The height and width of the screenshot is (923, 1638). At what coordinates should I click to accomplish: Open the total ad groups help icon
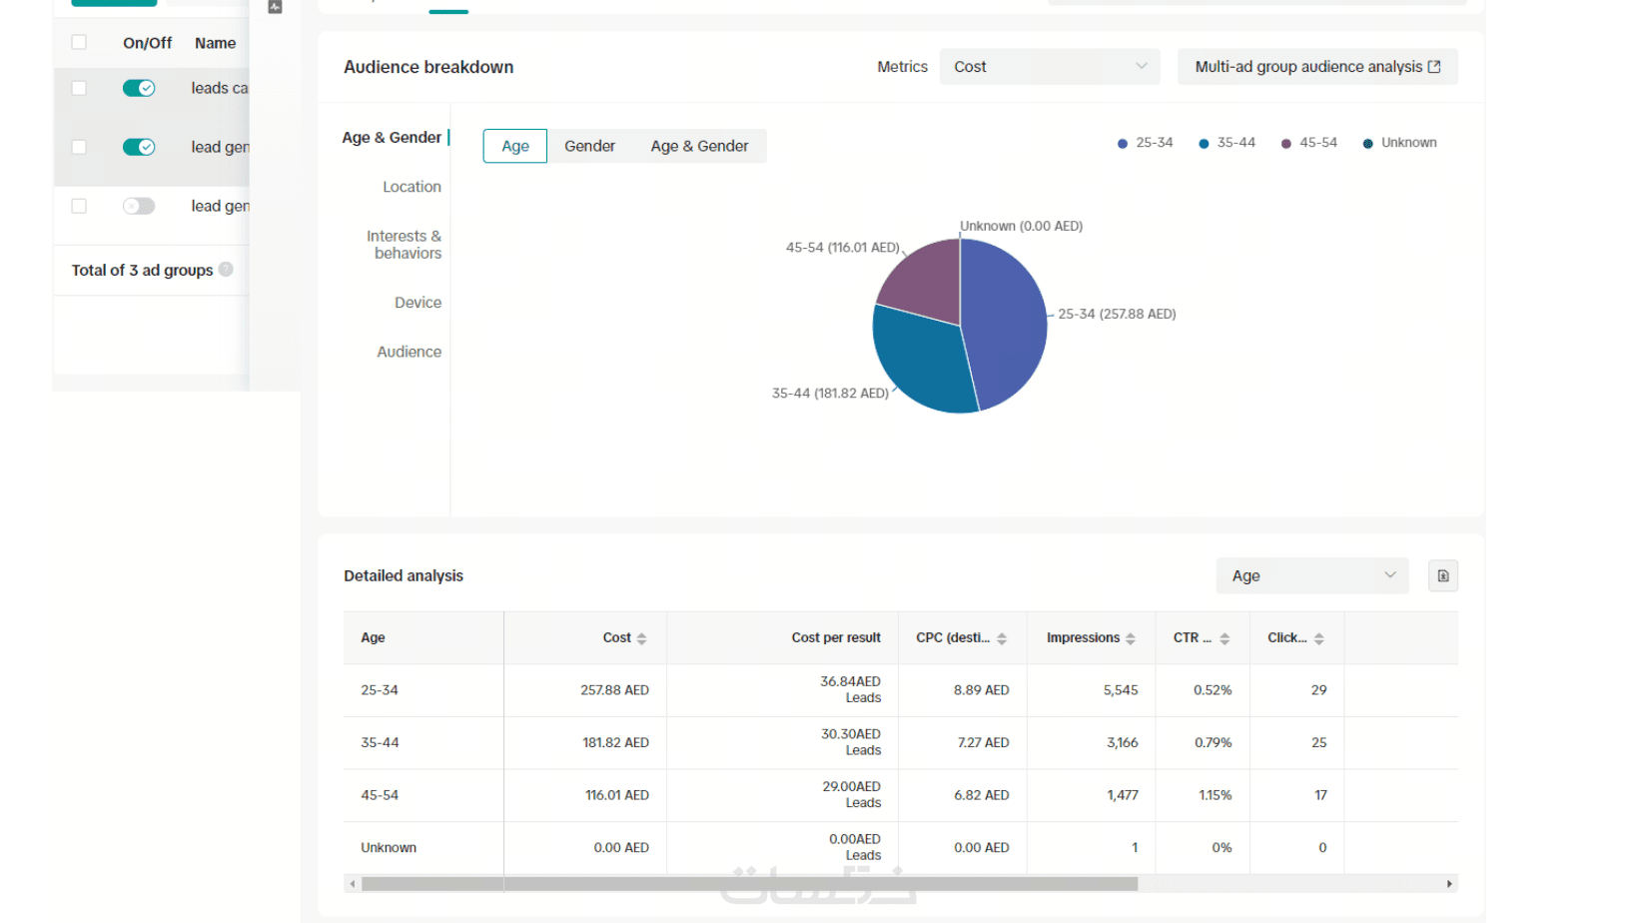click(x=226, y=269)
